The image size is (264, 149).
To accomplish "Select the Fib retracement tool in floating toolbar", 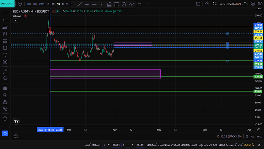I will (x=109, y=4).
